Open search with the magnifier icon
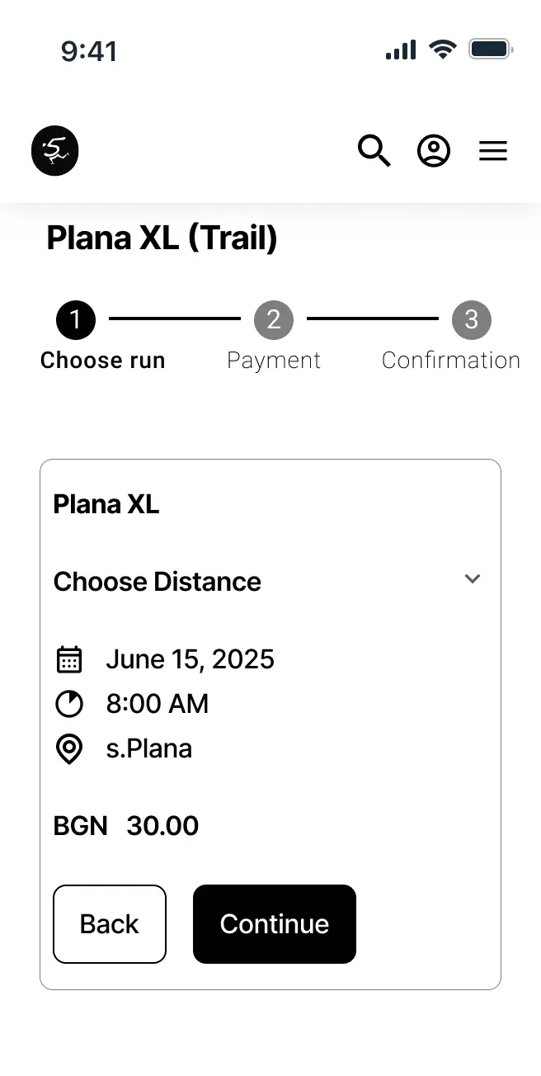The image size is (541, 1076). tap(374, 151)
